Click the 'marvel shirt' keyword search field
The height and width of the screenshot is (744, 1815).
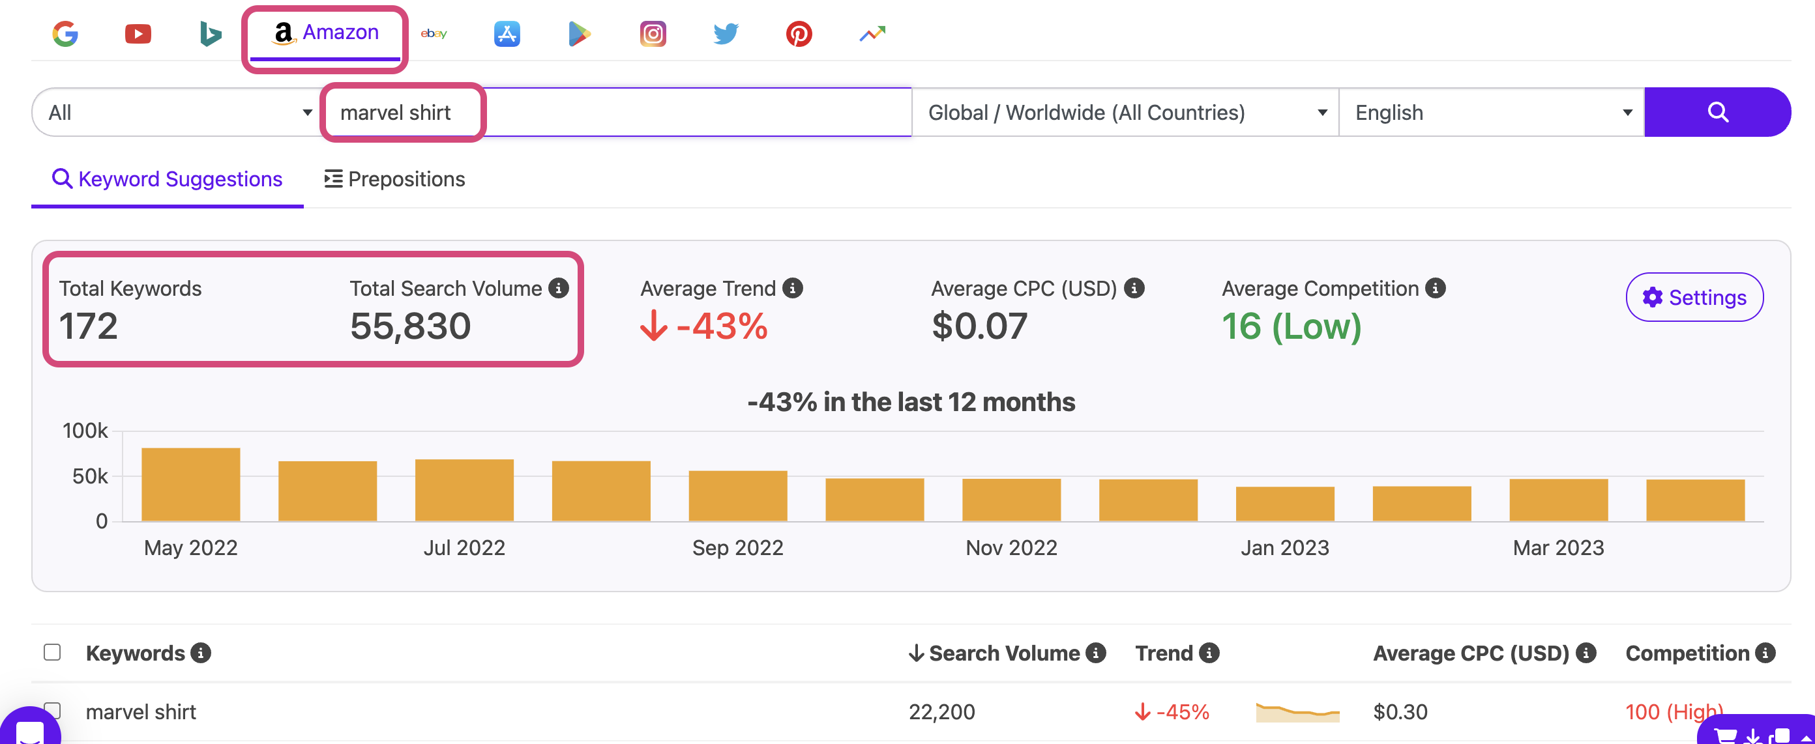point(617,112)
